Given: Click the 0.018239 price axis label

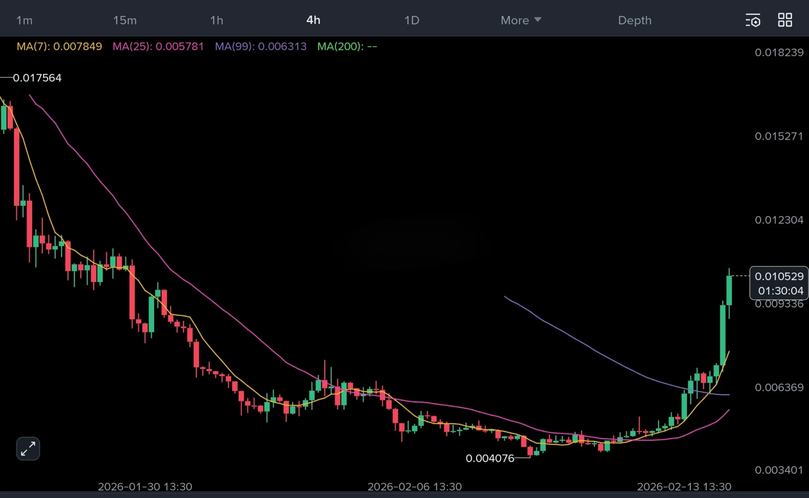Looking at the screenshot, I should [x=779, y=52].
